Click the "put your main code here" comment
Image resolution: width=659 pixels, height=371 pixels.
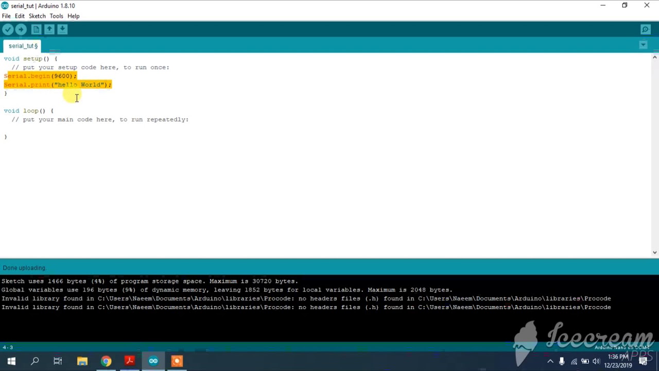click(100, 120)
